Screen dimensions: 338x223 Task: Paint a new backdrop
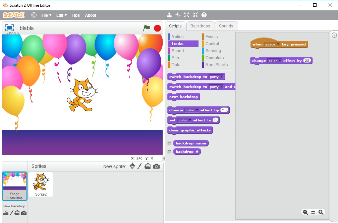click(12, 213)
